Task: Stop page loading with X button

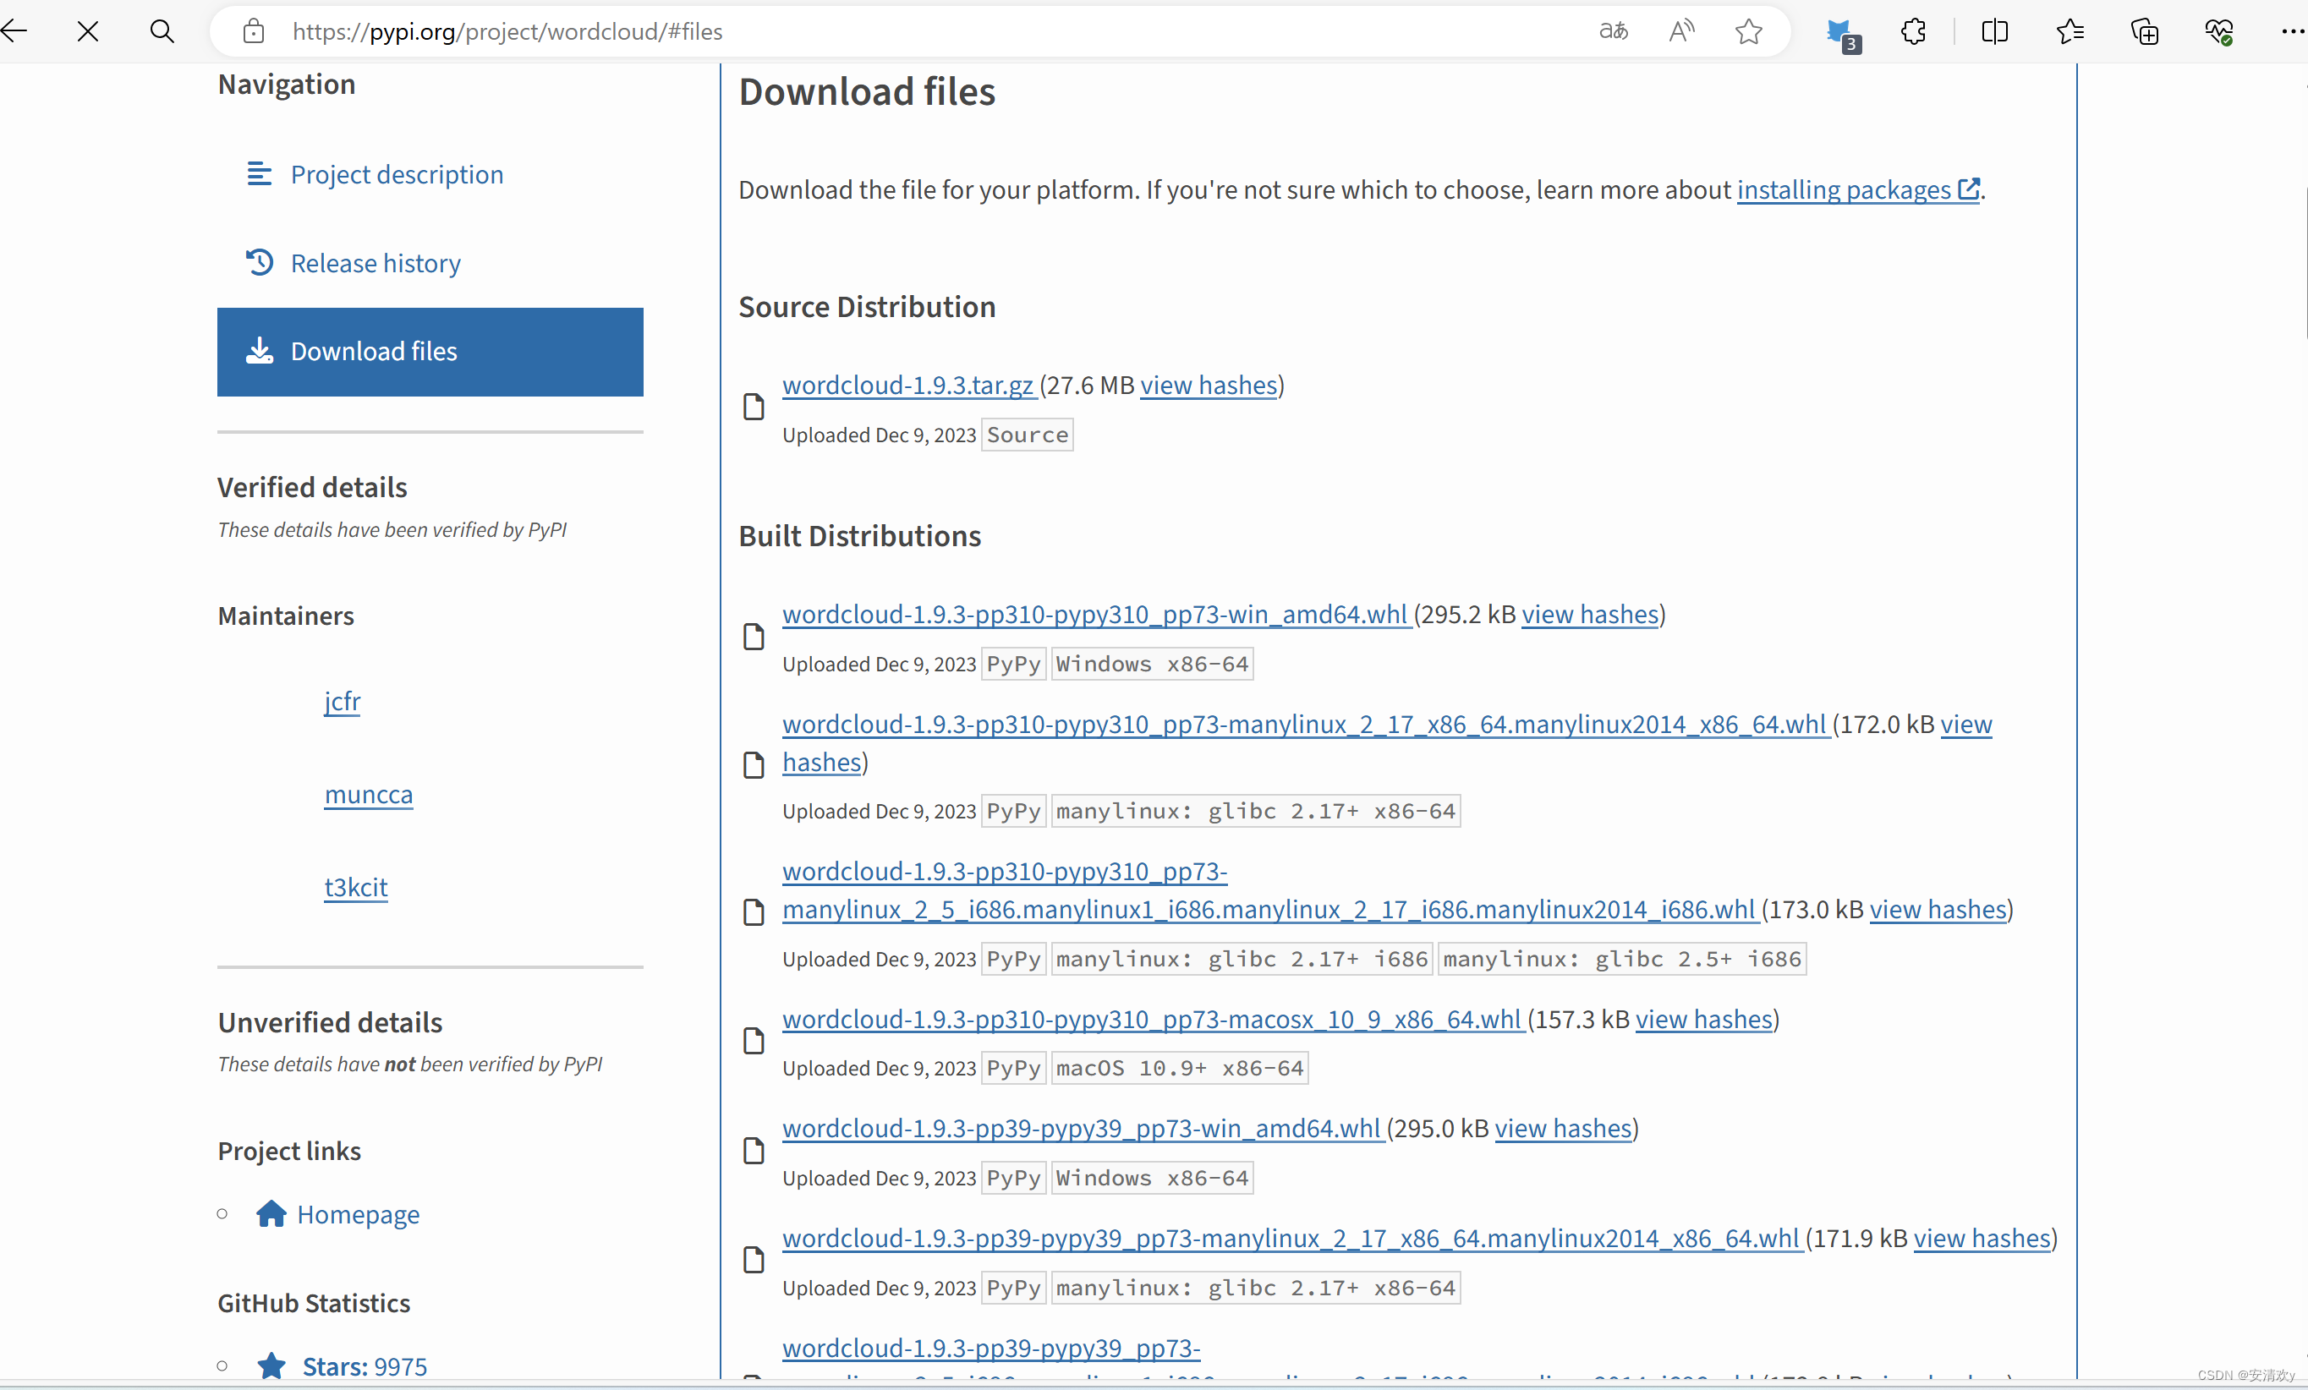Action: pos(88,31)
